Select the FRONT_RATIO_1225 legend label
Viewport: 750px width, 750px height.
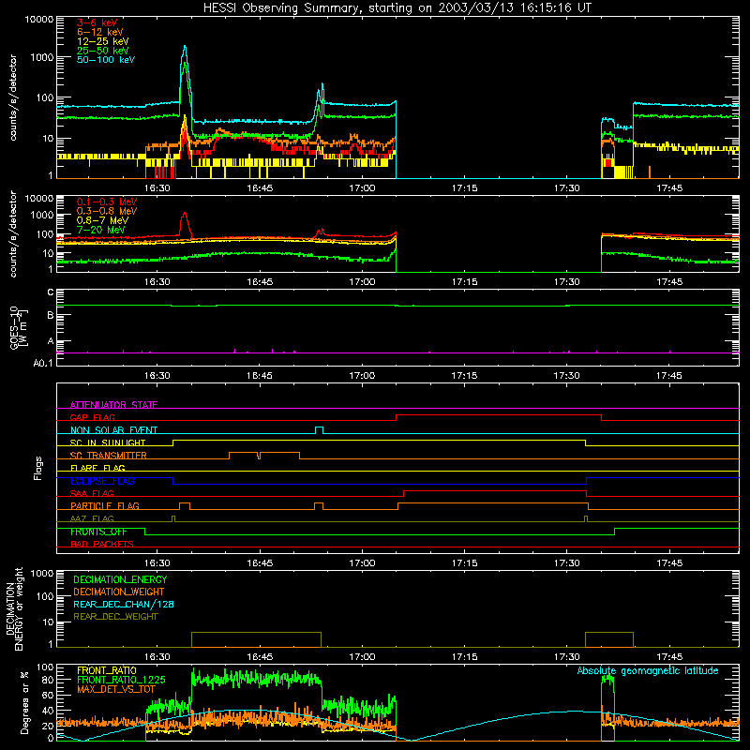click(x=121, y=680)
